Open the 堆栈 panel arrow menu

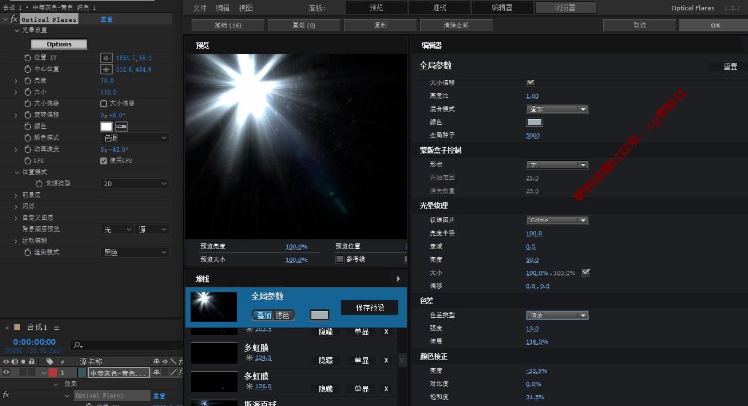click(398, 279)
